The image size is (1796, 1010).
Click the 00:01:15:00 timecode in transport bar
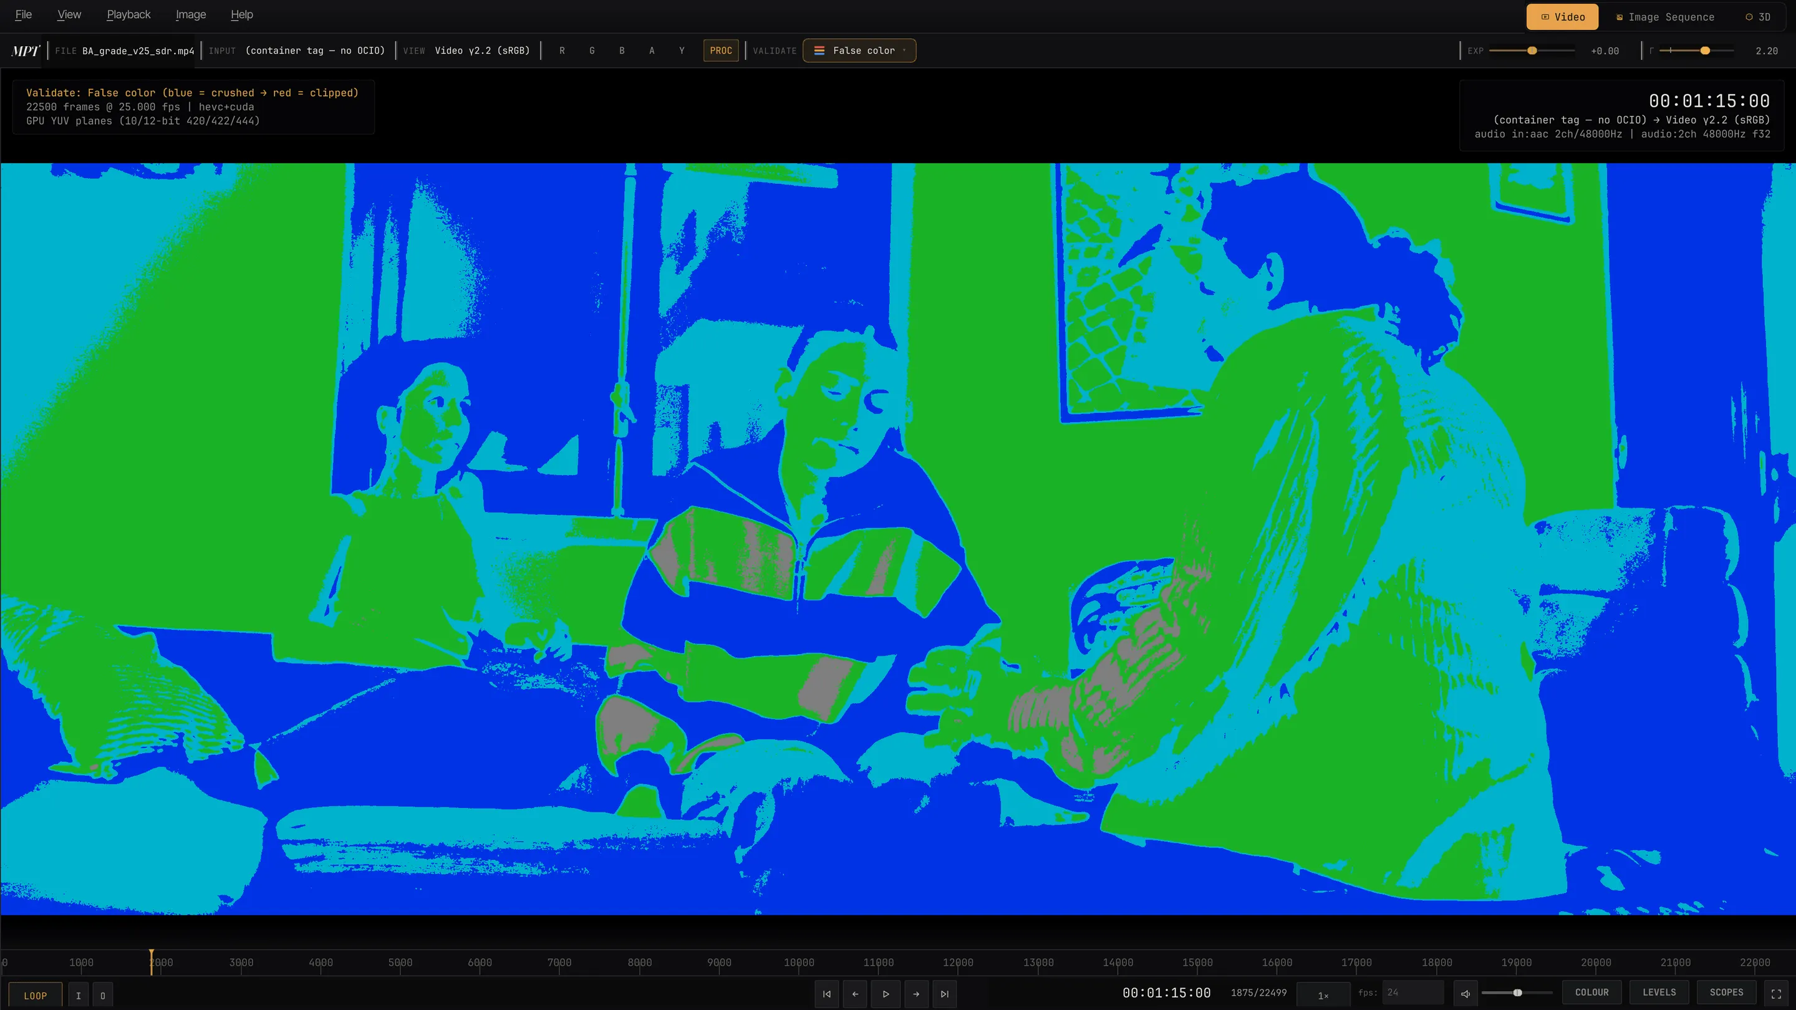[1166, 993]
